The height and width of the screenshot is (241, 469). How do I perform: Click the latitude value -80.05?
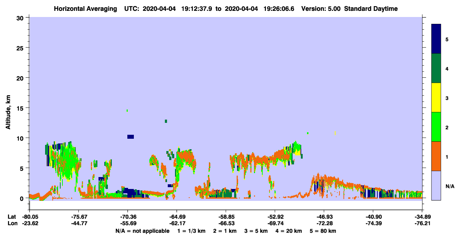coord(30,217)
